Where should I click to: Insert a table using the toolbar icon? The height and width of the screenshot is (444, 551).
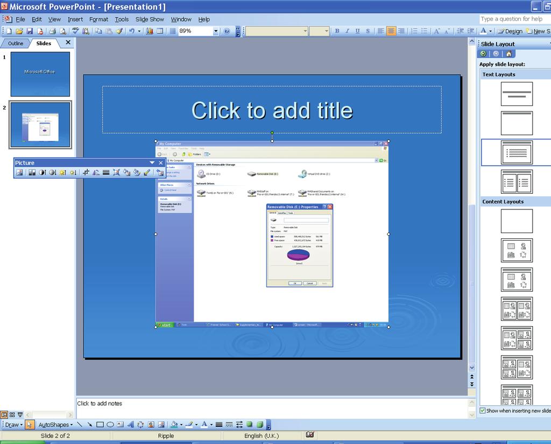point(160,31)
